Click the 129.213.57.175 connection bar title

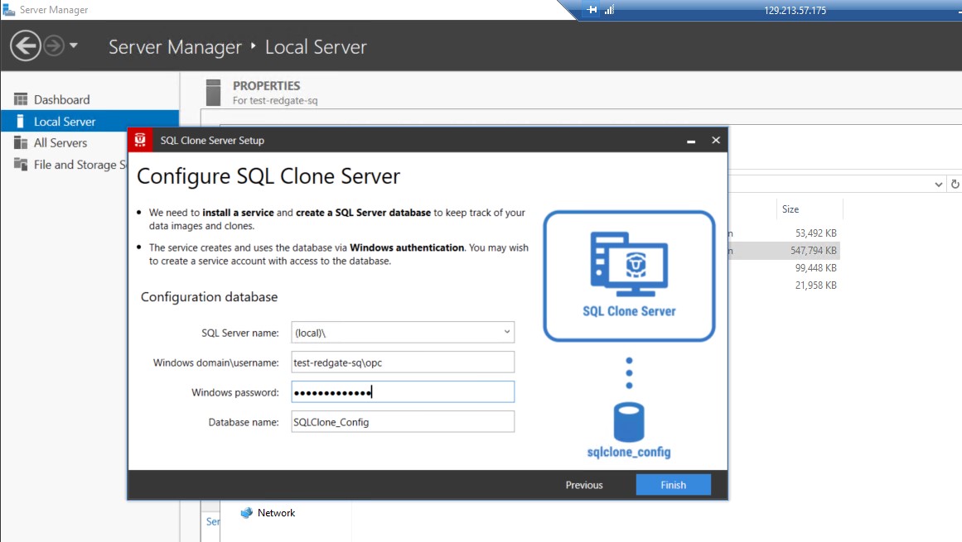pos(795,11)
